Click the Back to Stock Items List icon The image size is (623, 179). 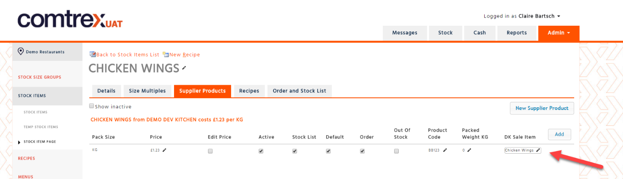(x=93, y=55)
